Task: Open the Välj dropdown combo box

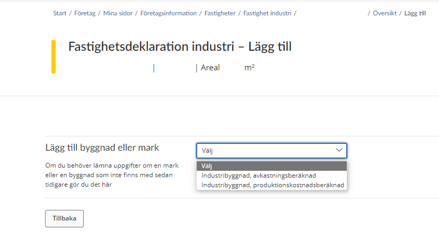Action: (271, 151)
